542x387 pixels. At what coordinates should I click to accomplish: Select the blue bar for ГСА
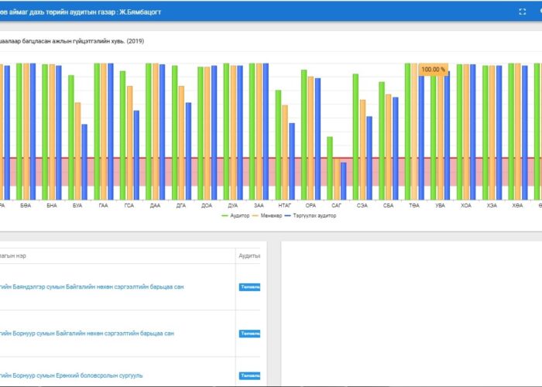(x=136, y=155)
